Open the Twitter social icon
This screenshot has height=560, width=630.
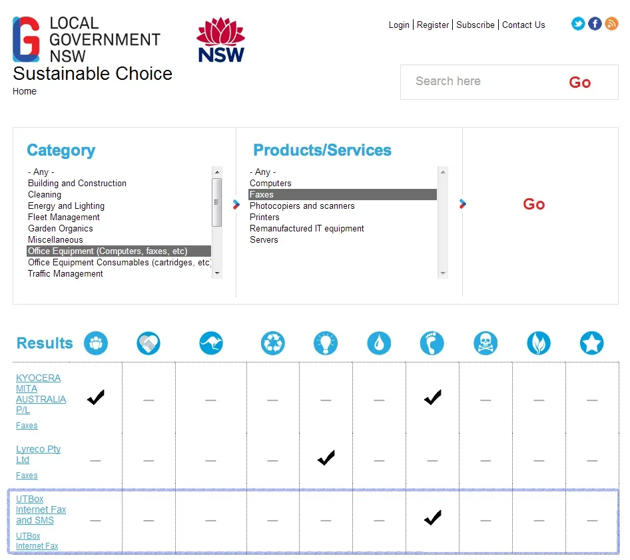(x=578, y=24)
